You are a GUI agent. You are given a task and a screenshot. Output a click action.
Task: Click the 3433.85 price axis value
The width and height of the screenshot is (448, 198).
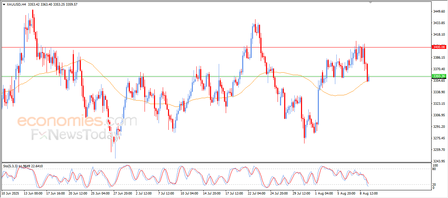[439, 23]
